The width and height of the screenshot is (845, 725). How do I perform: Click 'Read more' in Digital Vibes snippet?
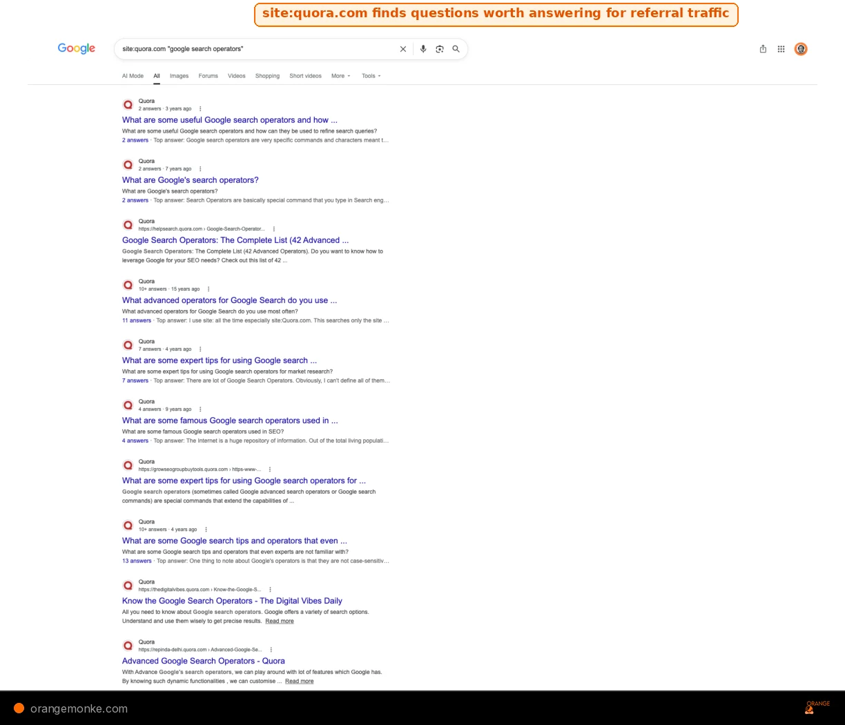click(x=280, y=621)
